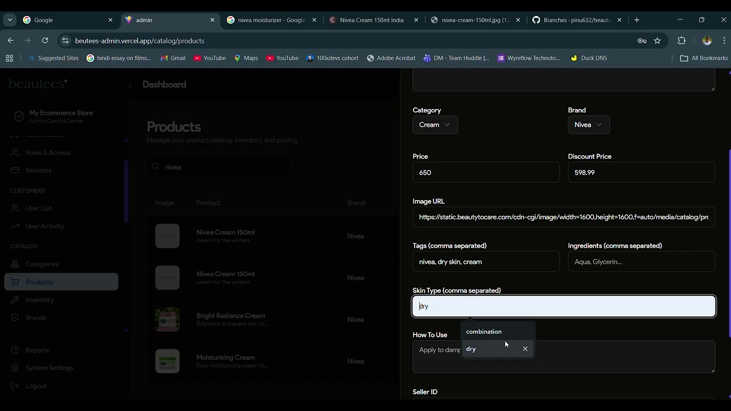The width and height of the screenshot is (731, 411).
Task: Switch to the Branches GitHub tab
Action: coord(577,20)
